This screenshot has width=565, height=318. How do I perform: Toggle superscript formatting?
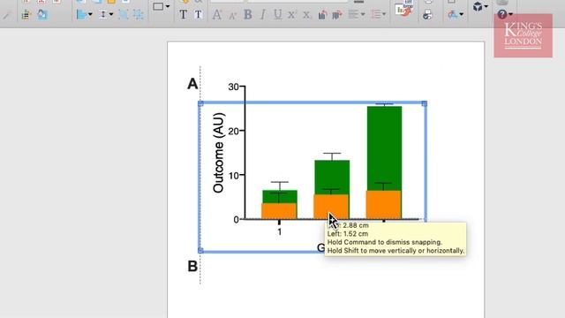pos(292,14)
